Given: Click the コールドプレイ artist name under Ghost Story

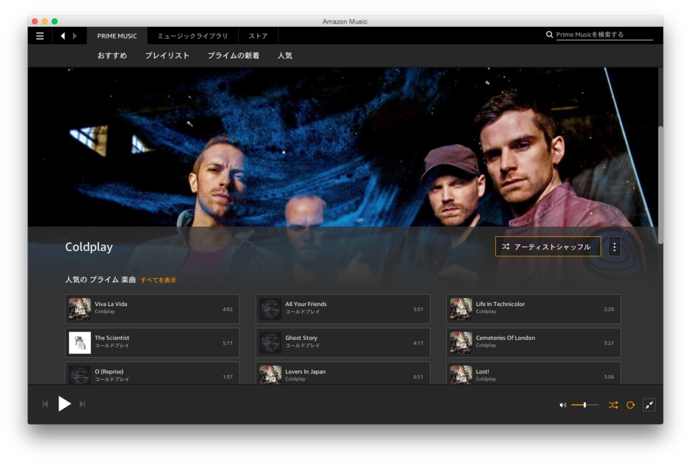Looking at the screenshot, I should coord(302,345).
